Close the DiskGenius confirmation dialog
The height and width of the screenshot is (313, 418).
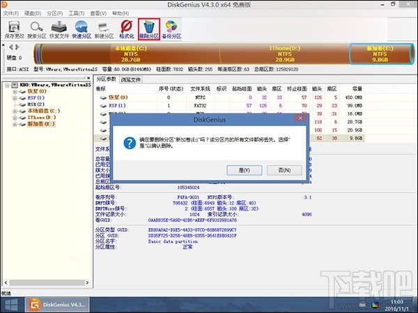(x=300, y=118)
